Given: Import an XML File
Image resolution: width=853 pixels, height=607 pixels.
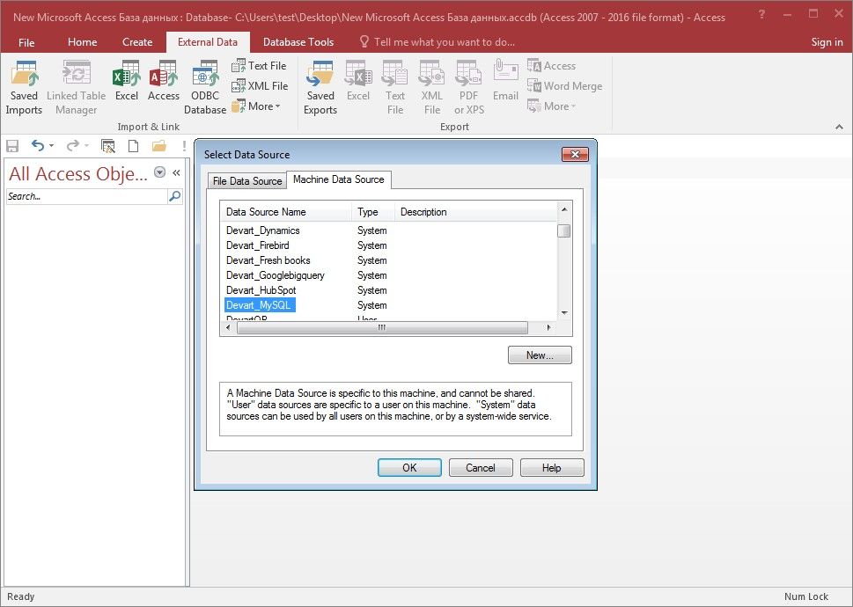Looking at the screenshot, I should 260,86.
